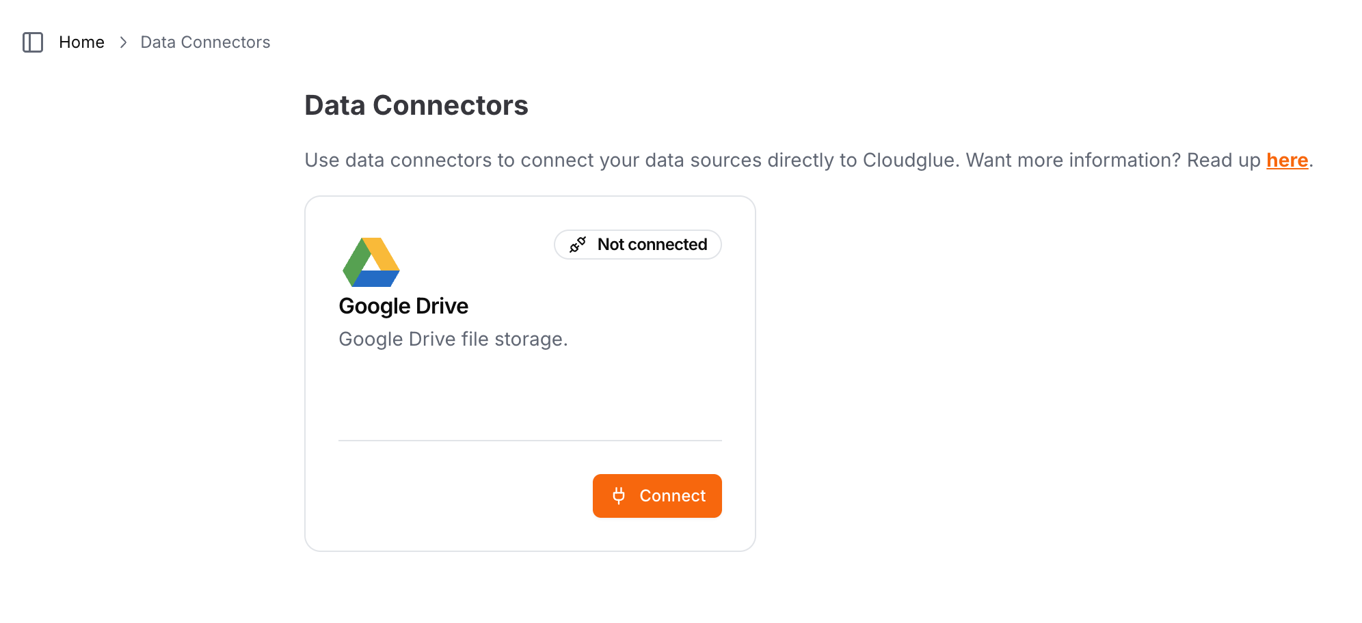
Task: Click the plug icon inside Connect button
Action: click(619, 496)
